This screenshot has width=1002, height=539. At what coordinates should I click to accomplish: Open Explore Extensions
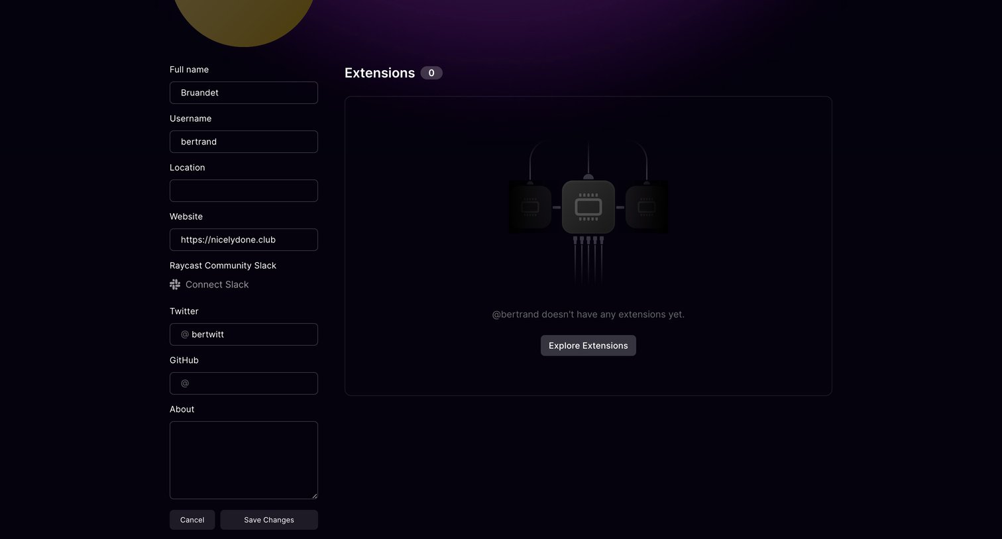tap(588, 346)
